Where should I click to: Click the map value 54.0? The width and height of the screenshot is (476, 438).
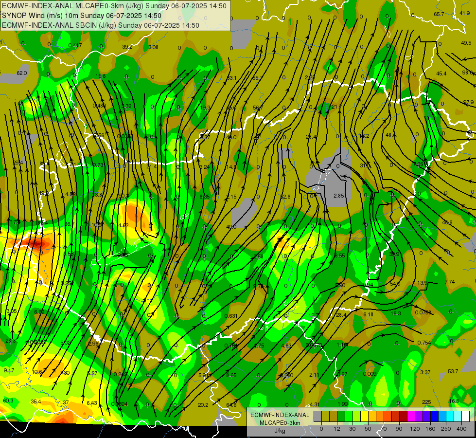[x=395, y=284]
